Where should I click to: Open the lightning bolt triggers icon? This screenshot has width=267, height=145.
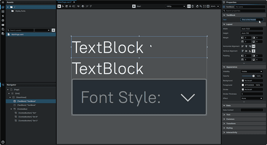pyautogui.click(x=3, y=16)
